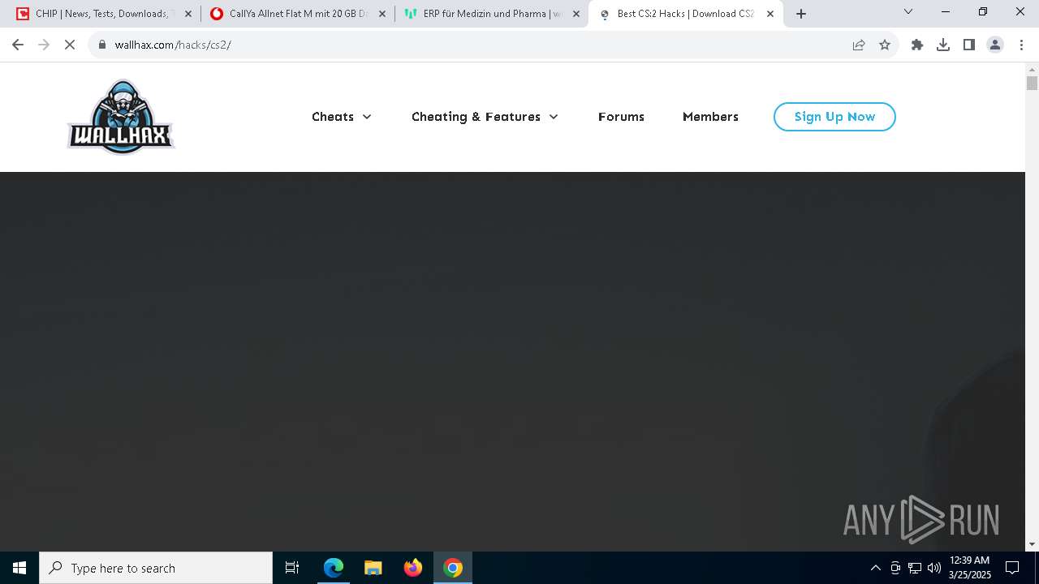Open the Members page
This screenshot has height=584, width=1039.
click(x=710, y=117)
